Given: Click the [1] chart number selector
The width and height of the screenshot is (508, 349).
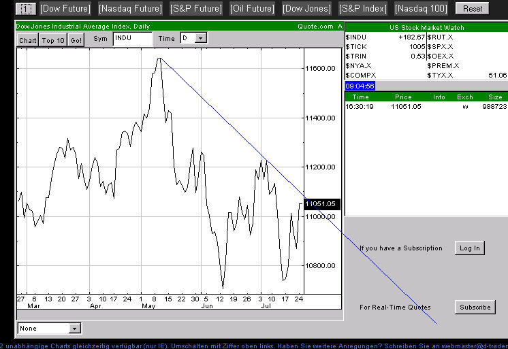Looking at the screenshot, I should coord(25,9).
